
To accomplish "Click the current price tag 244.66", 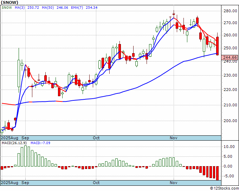I will (230, 57).
